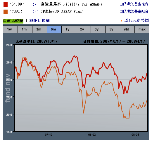Click the 08-02 x-axis label
The height and width of the screenshot is (142, 152).
click(92, 135)
